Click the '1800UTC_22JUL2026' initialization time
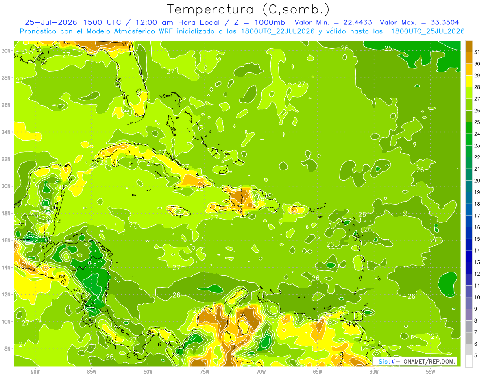Screen dimensions: 488x377 [x=277, y=31]
